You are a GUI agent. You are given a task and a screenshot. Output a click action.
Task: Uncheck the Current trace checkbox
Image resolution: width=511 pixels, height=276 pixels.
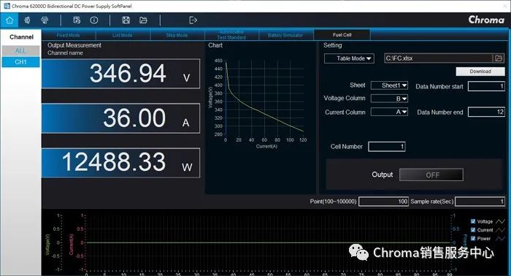coord(473,230)
